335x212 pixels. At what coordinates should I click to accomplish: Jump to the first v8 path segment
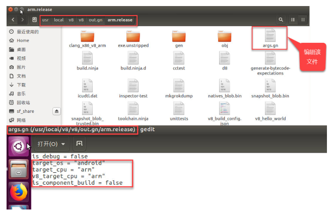tap(71, 20)
